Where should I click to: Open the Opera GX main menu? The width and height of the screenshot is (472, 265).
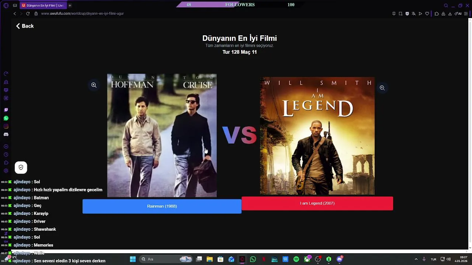click(6, 6)
